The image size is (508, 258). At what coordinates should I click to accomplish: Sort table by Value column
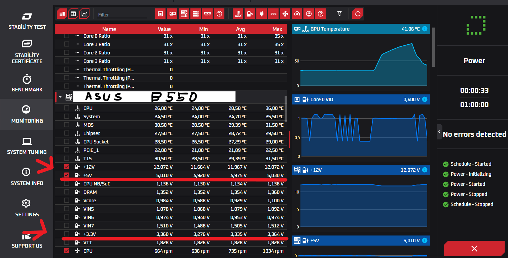tap(164, 29)
